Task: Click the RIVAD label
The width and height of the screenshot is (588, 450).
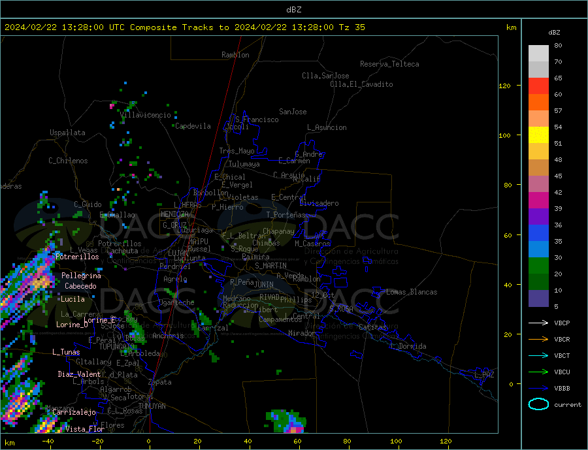Action: [269, 297]
